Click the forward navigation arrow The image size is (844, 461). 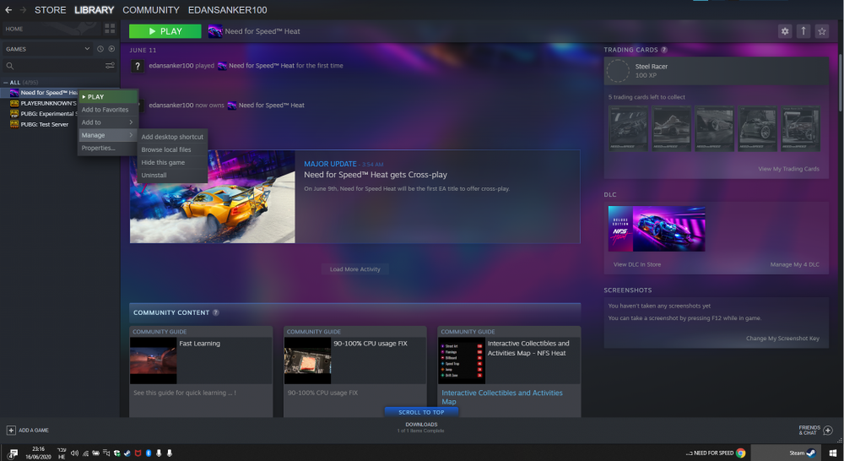point(23,9)
